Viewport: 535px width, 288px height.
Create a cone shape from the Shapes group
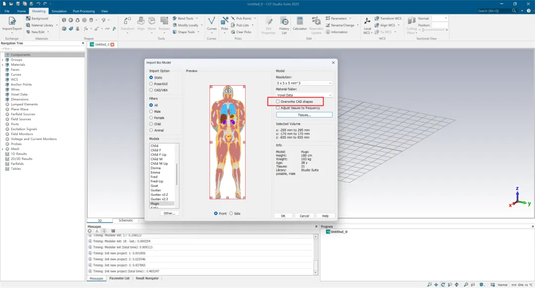(x=77, y=20)
